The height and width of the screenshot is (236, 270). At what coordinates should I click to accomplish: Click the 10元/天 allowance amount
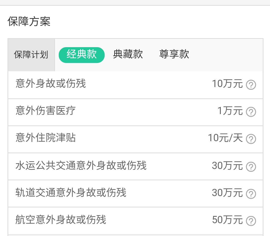[x=225, y=138]
